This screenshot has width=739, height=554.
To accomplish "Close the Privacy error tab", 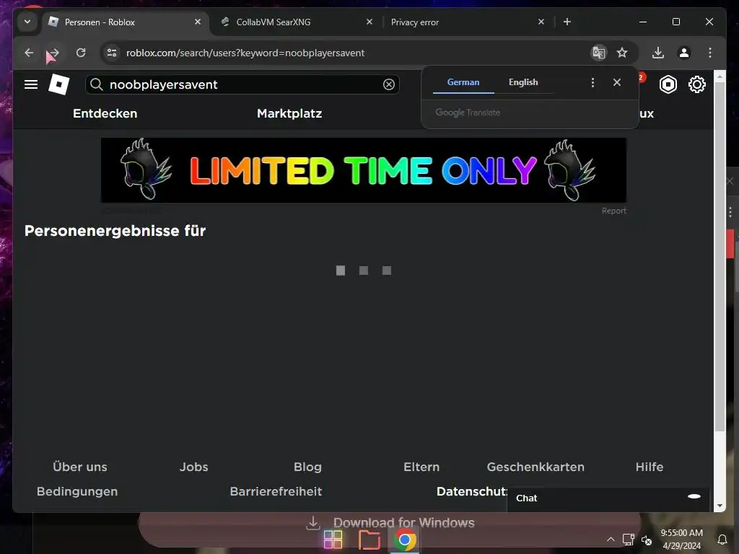I will point(541,22).
